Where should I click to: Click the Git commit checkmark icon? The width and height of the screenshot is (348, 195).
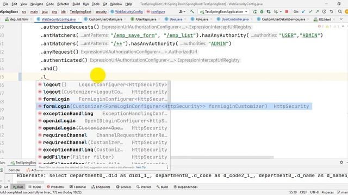point(310,11)
